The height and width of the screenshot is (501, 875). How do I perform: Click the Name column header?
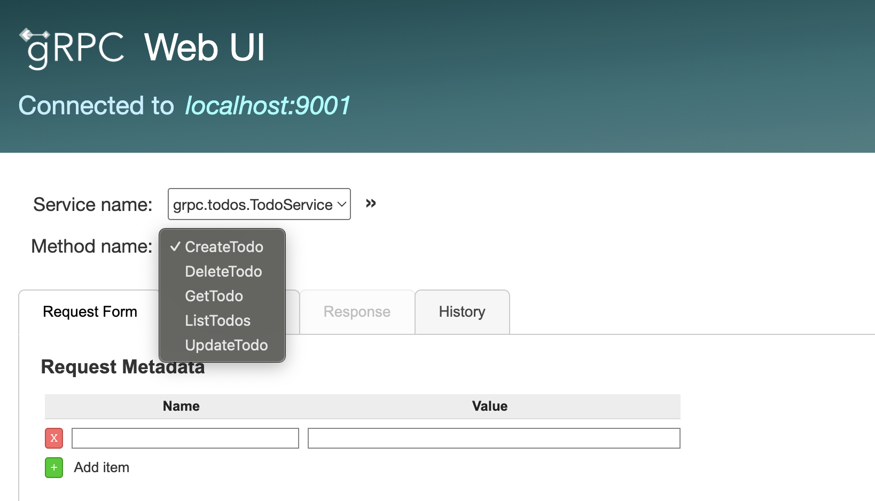tap(181, 406)
